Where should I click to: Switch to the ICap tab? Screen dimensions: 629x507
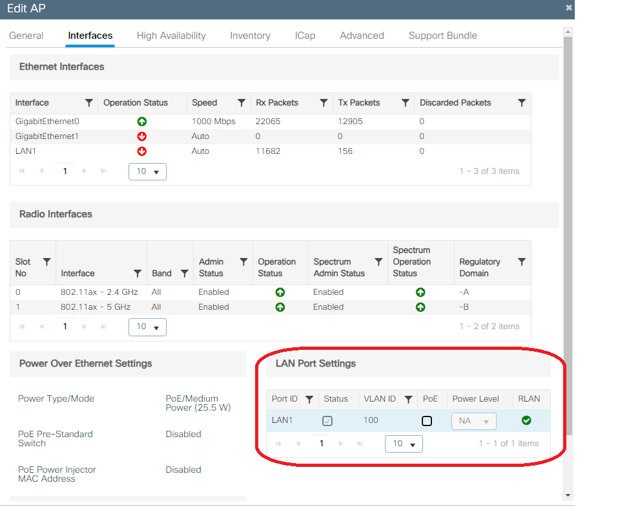point(305,36)
